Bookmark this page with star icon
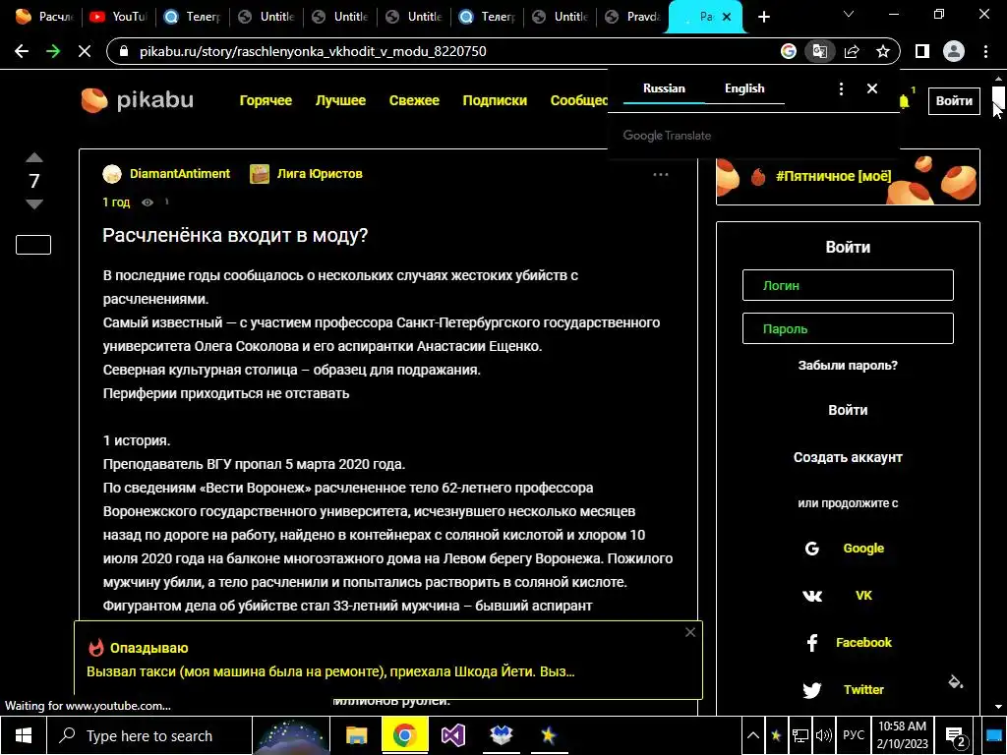Screen dimensions: 1007x755 883,51
